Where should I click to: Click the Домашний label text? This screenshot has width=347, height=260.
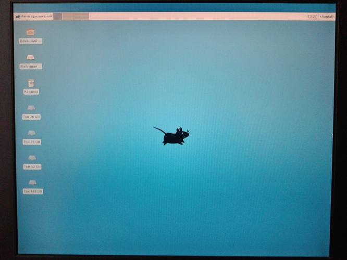(30, 41)
